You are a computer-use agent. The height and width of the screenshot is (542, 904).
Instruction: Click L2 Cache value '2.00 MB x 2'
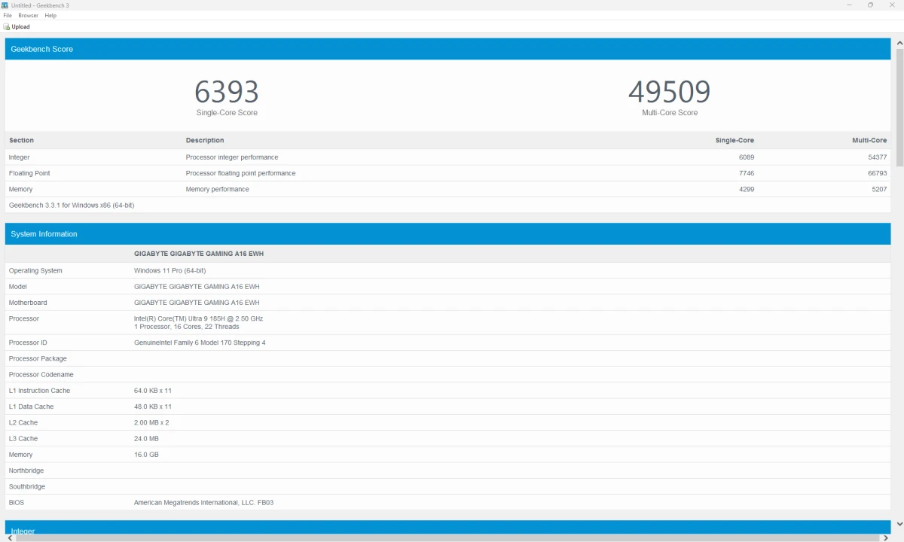(x=151, y=423)
